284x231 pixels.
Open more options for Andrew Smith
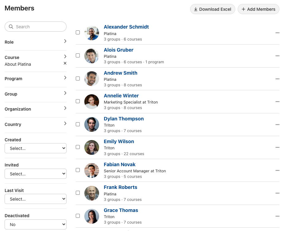point(277,79)
